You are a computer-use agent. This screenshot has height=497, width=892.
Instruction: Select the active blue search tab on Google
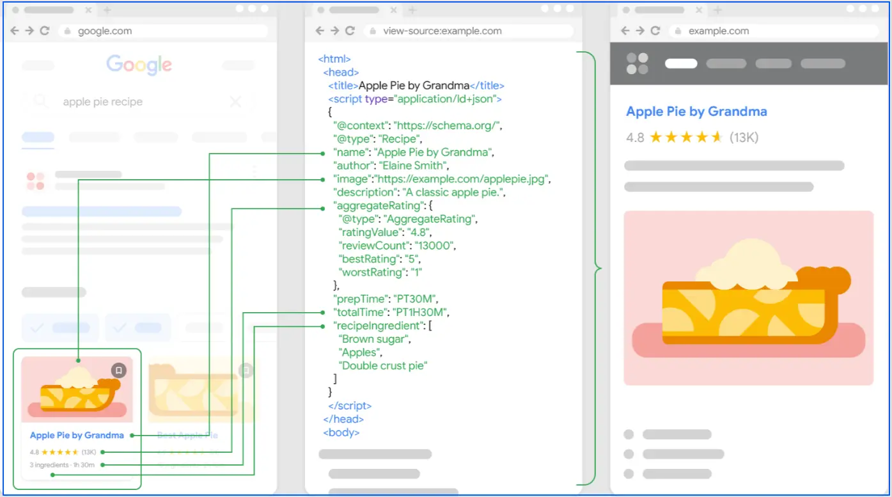click(38, 137)
